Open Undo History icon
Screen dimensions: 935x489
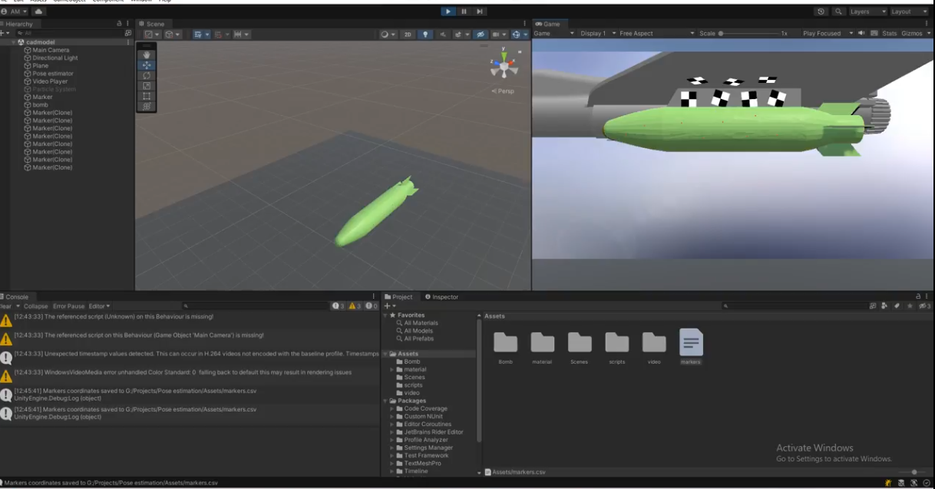point(822,12)
